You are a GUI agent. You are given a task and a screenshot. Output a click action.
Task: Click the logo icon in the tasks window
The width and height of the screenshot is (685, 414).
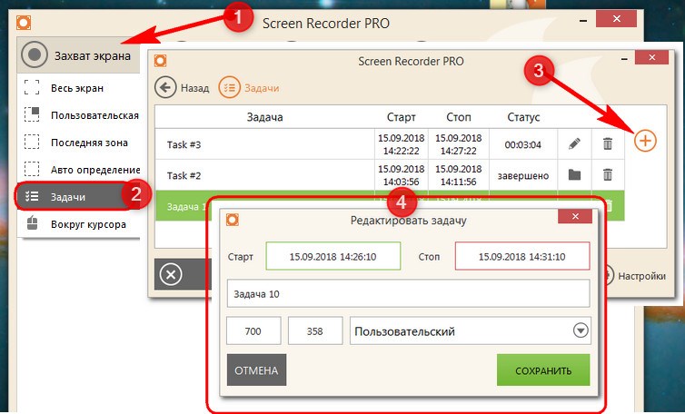click(x=160, y=60)
